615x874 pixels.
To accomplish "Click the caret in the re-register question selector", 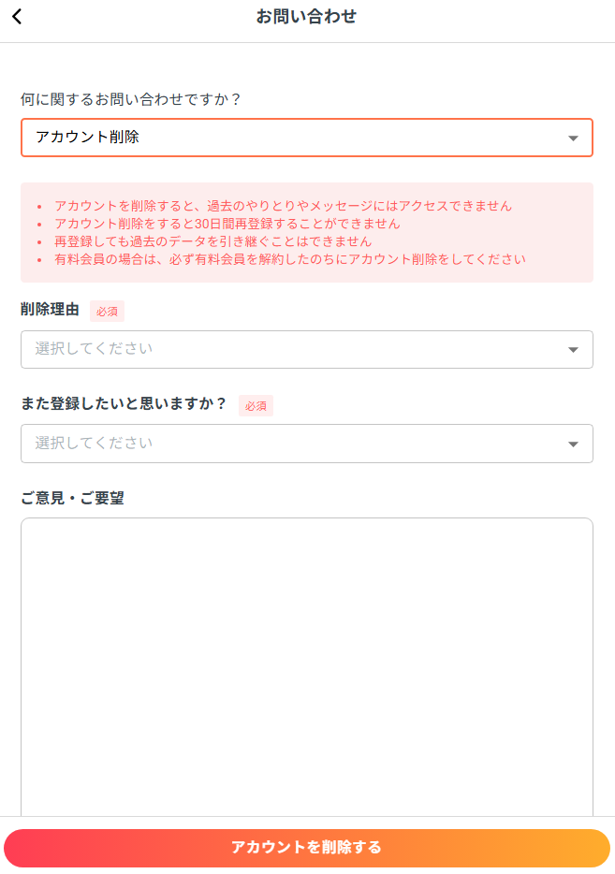I will point(573,444).
